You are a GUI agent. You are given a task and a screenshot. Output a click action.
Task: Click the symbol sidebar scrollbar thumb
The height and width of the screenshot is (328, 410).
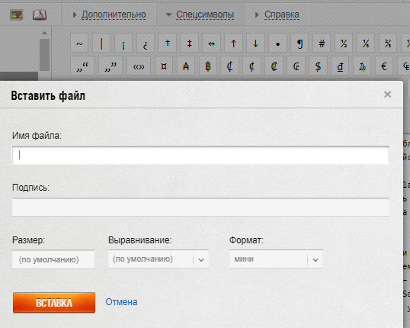click(45, 55)
